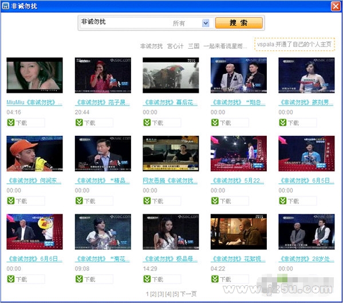Go to results page [4]
The image size is (343, 303).
coord(168,294)
